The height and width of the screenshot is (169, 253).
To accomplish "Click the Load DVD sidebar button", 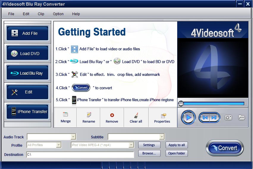I will pos(27,53).
